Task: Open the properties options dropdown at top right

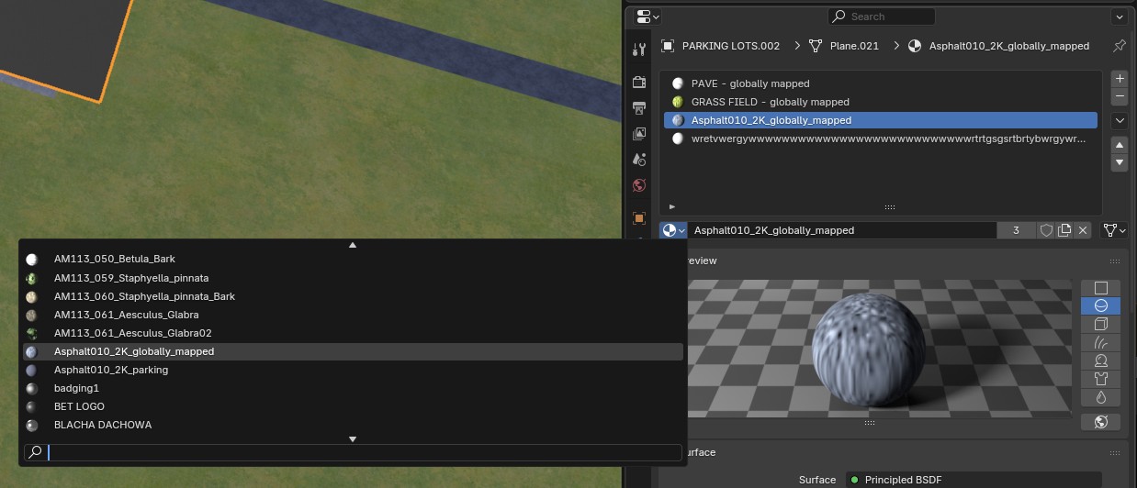Action: (x=1119, y=17)
